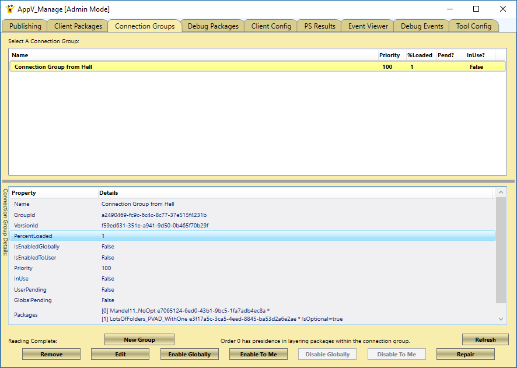Switch to the Debug Events tab
This screenshot has width=517, height=368.
pos(422,26)
